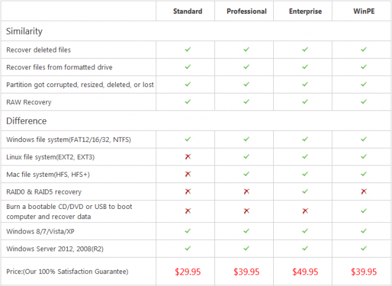The height and width of the screenshot is (286, 392).
Task: Click the green check for Enterprise Windows Server 2012
Action: [305, 248]
